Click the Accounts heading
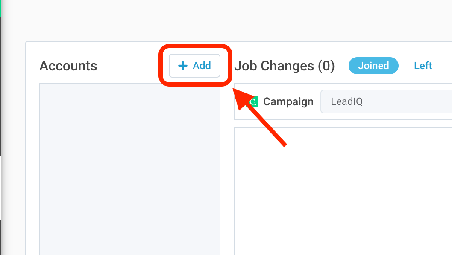Image resolution: width=452 pixels, height=255 pixels. pos(68,66)
